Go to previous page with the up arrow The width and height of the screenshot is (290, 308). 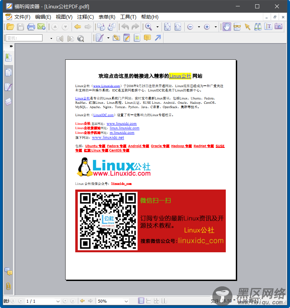point(55,27)
